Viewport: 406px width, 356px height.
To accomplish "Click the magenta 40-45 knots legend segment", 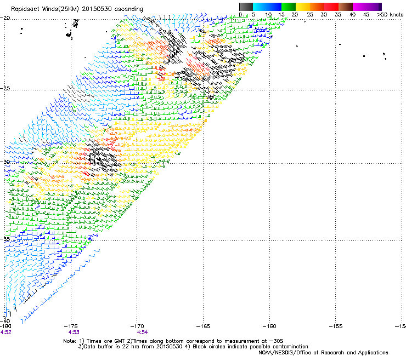I will click(x=360, y=7).
